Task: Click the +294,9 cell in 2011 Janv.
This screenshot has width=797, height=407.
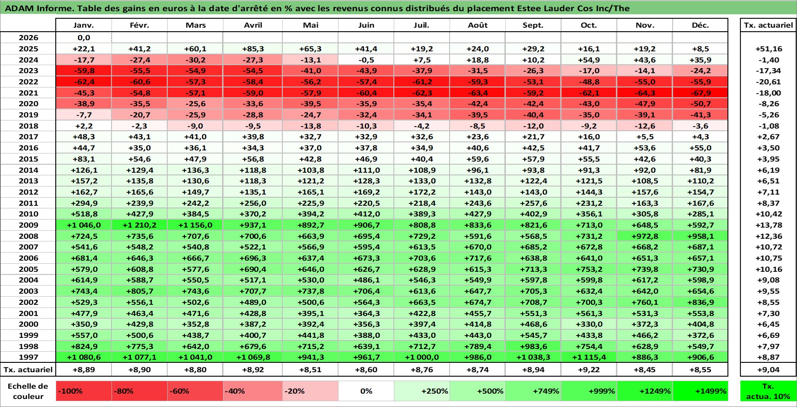Action: click(84, 203)
